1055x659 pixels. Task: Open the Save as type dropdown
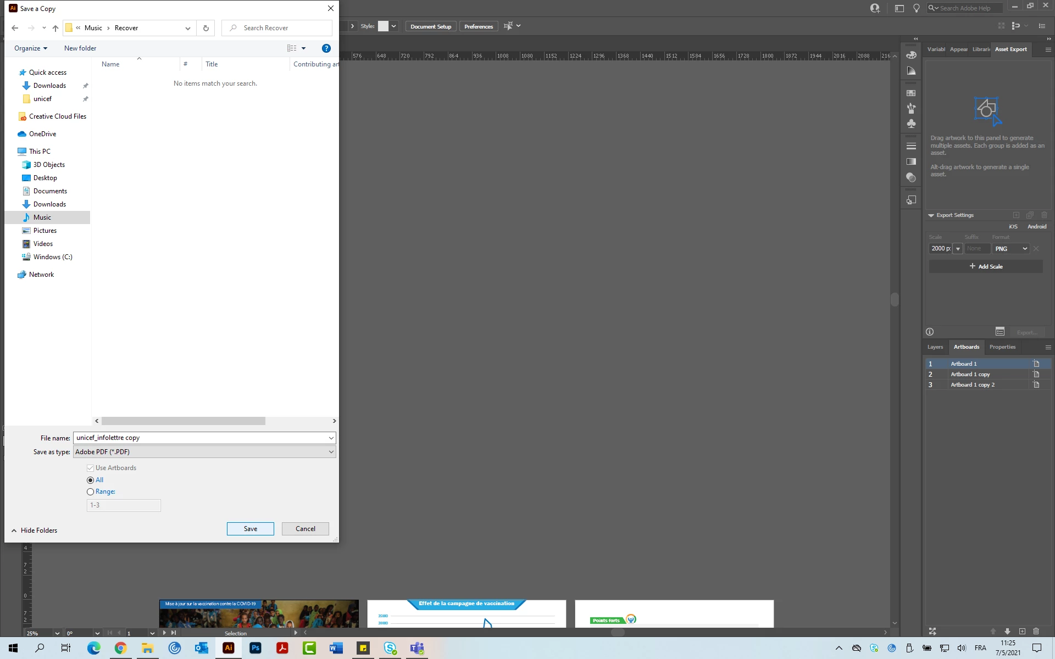pos(204,452)
